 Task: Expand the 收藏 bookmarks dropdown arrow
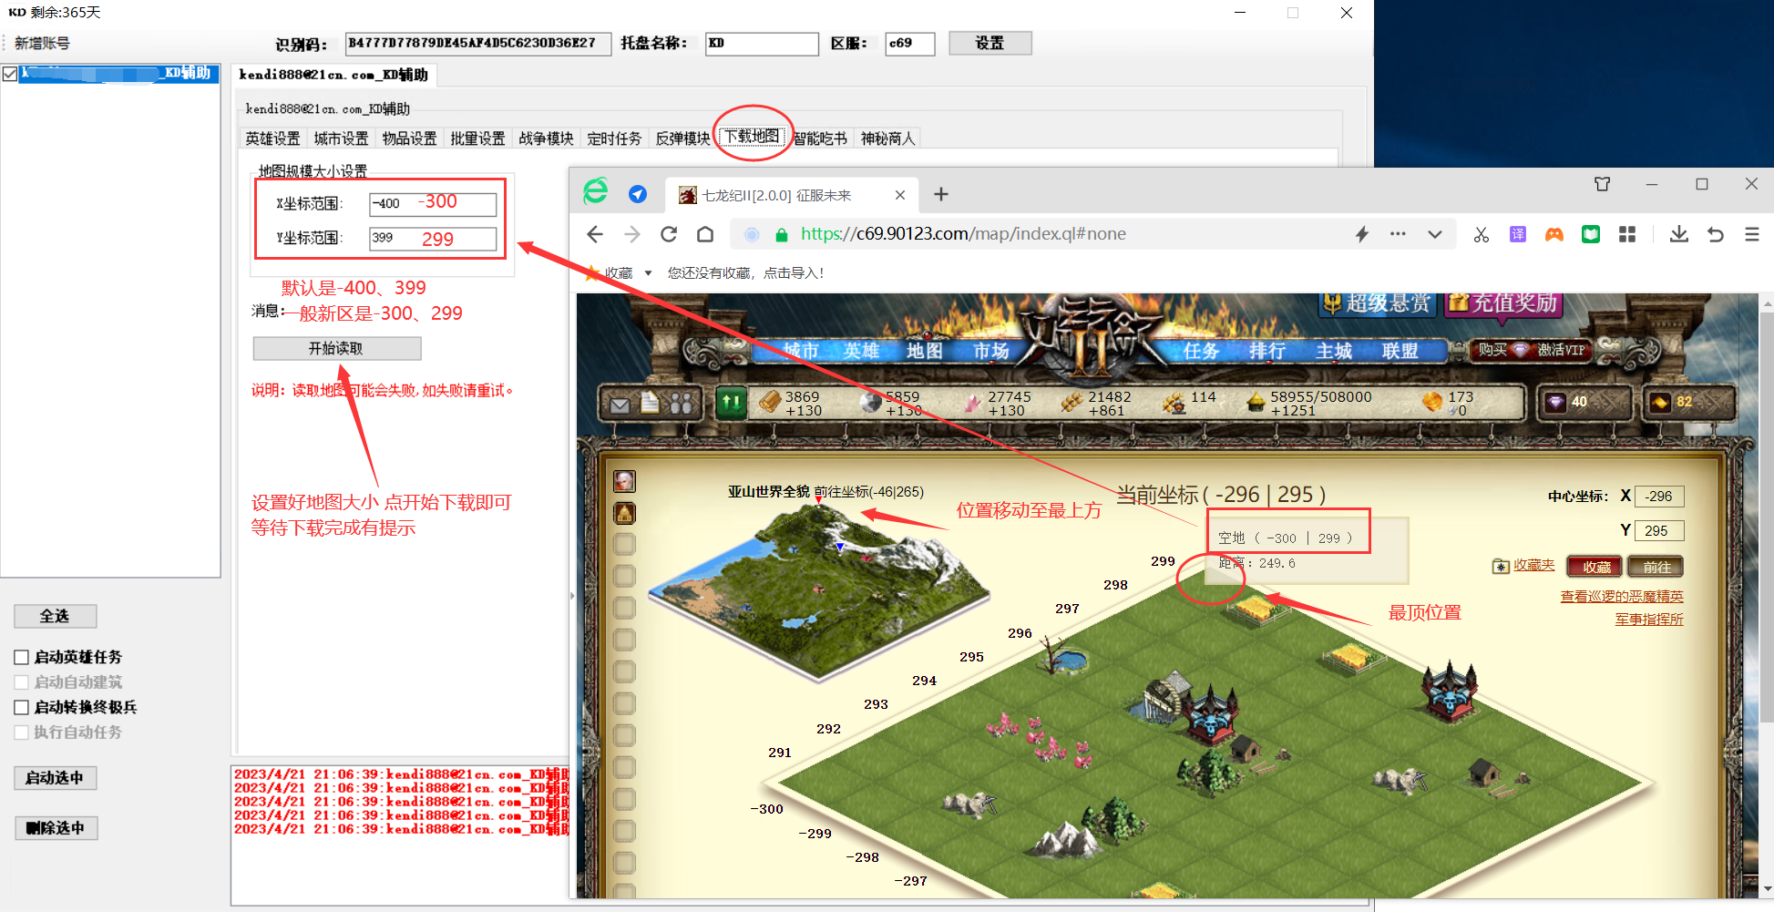coord(649,272)
